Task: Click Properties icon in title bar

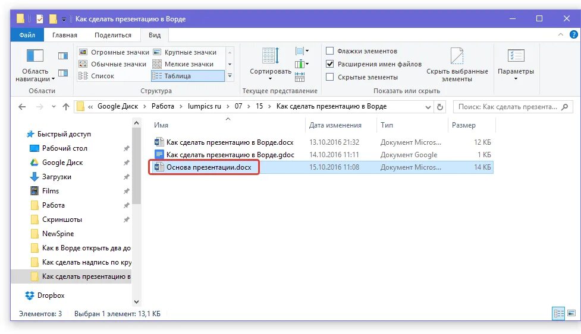Action: [x=40, y=19]
